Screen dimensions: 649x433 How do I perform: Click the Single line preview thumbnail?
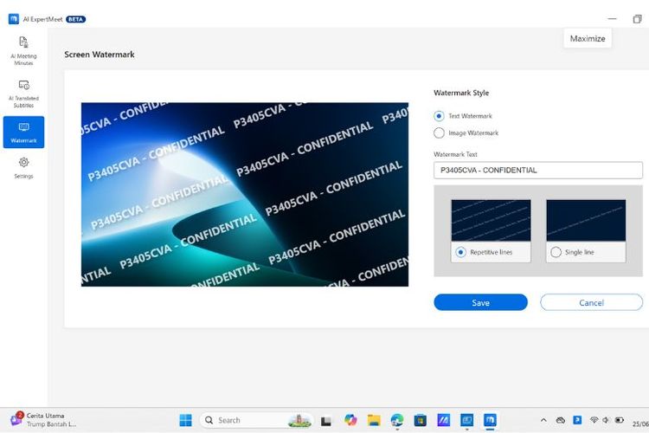point(586,220)
